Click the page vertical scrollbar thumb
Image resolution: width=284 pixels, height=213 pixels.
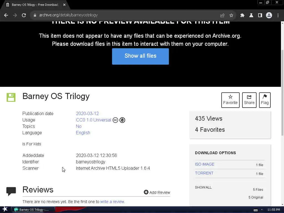tap(282, 92)
